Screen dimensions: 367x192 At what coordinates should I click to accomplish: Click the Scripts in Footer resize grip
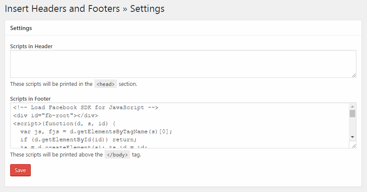tap(354, 146)
